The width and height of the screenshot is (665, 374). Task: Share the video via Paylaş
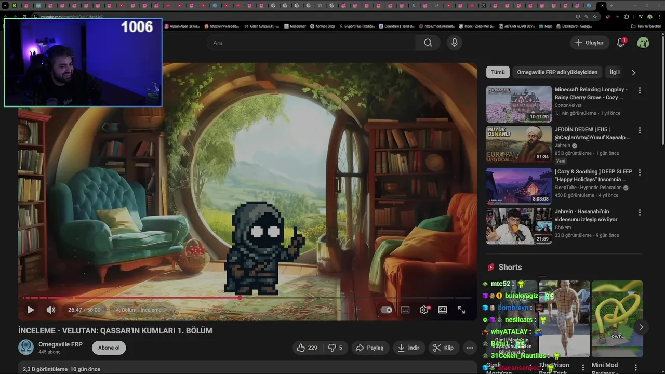(x=369, y=348)
